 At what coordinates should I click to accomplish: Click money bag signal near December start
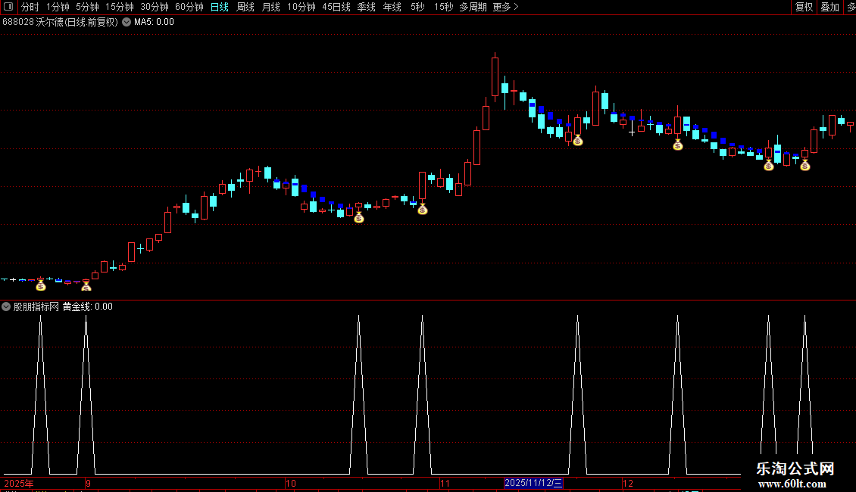point(677,145)
